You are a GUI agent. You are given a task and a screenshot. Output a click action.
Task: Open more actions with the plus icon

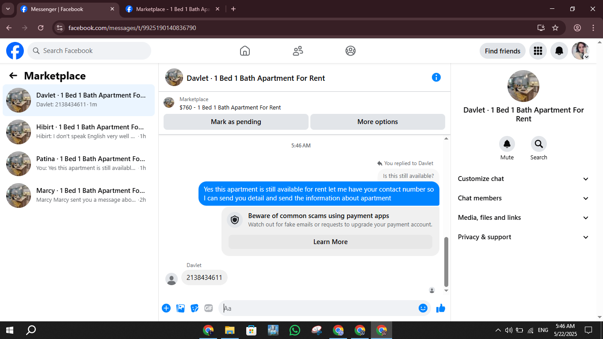(166, 308)
